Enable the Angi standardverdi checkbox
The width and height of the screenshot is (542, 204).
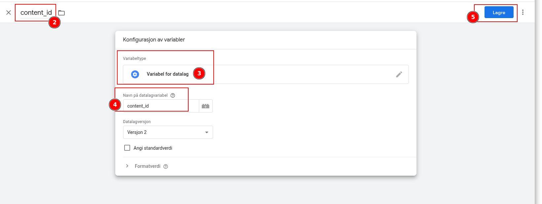click(127, 148)
